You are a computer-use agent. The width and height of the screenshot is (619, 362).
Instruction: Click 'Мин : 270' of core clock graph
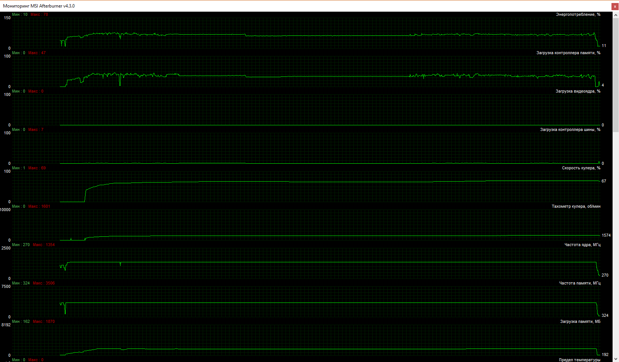click(21, 245)
